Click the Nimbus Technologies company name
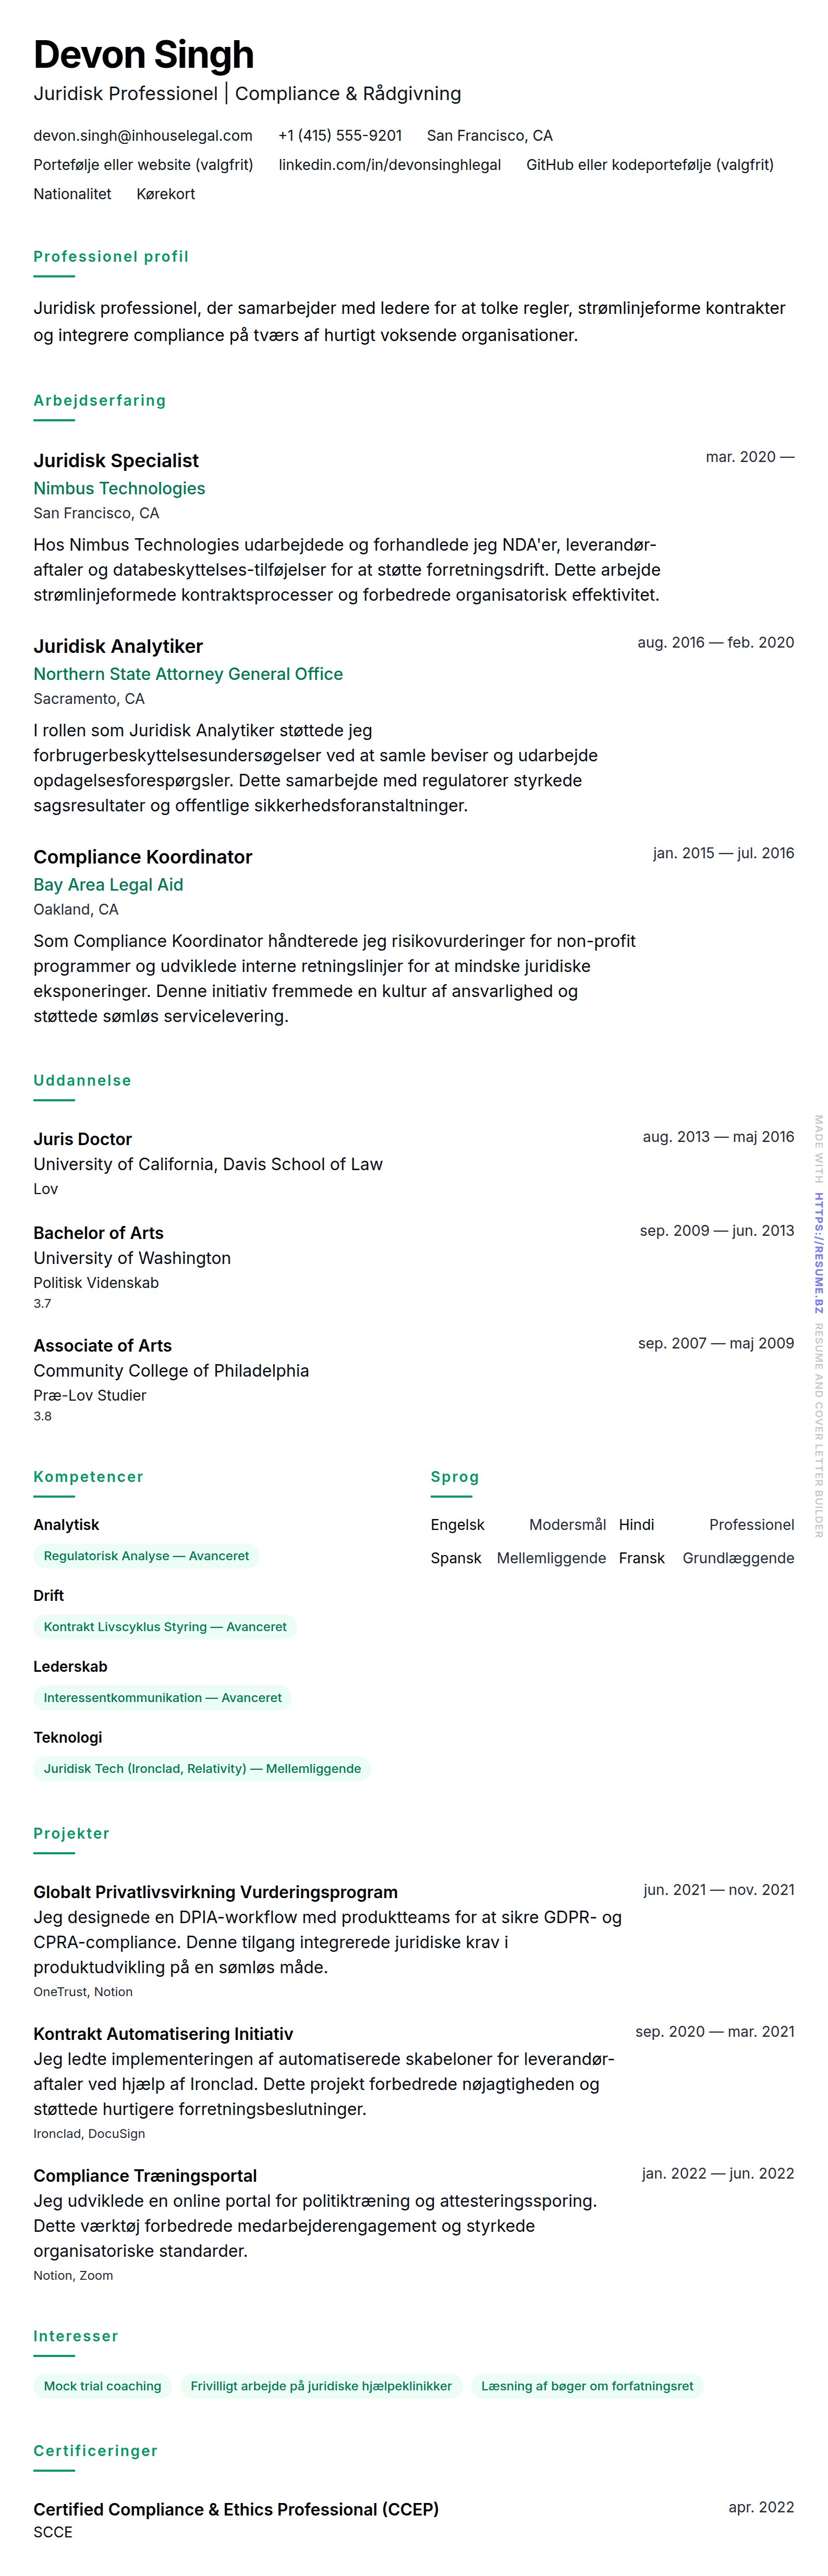This screenshot has width=828, height=2576. click(119, 488)
